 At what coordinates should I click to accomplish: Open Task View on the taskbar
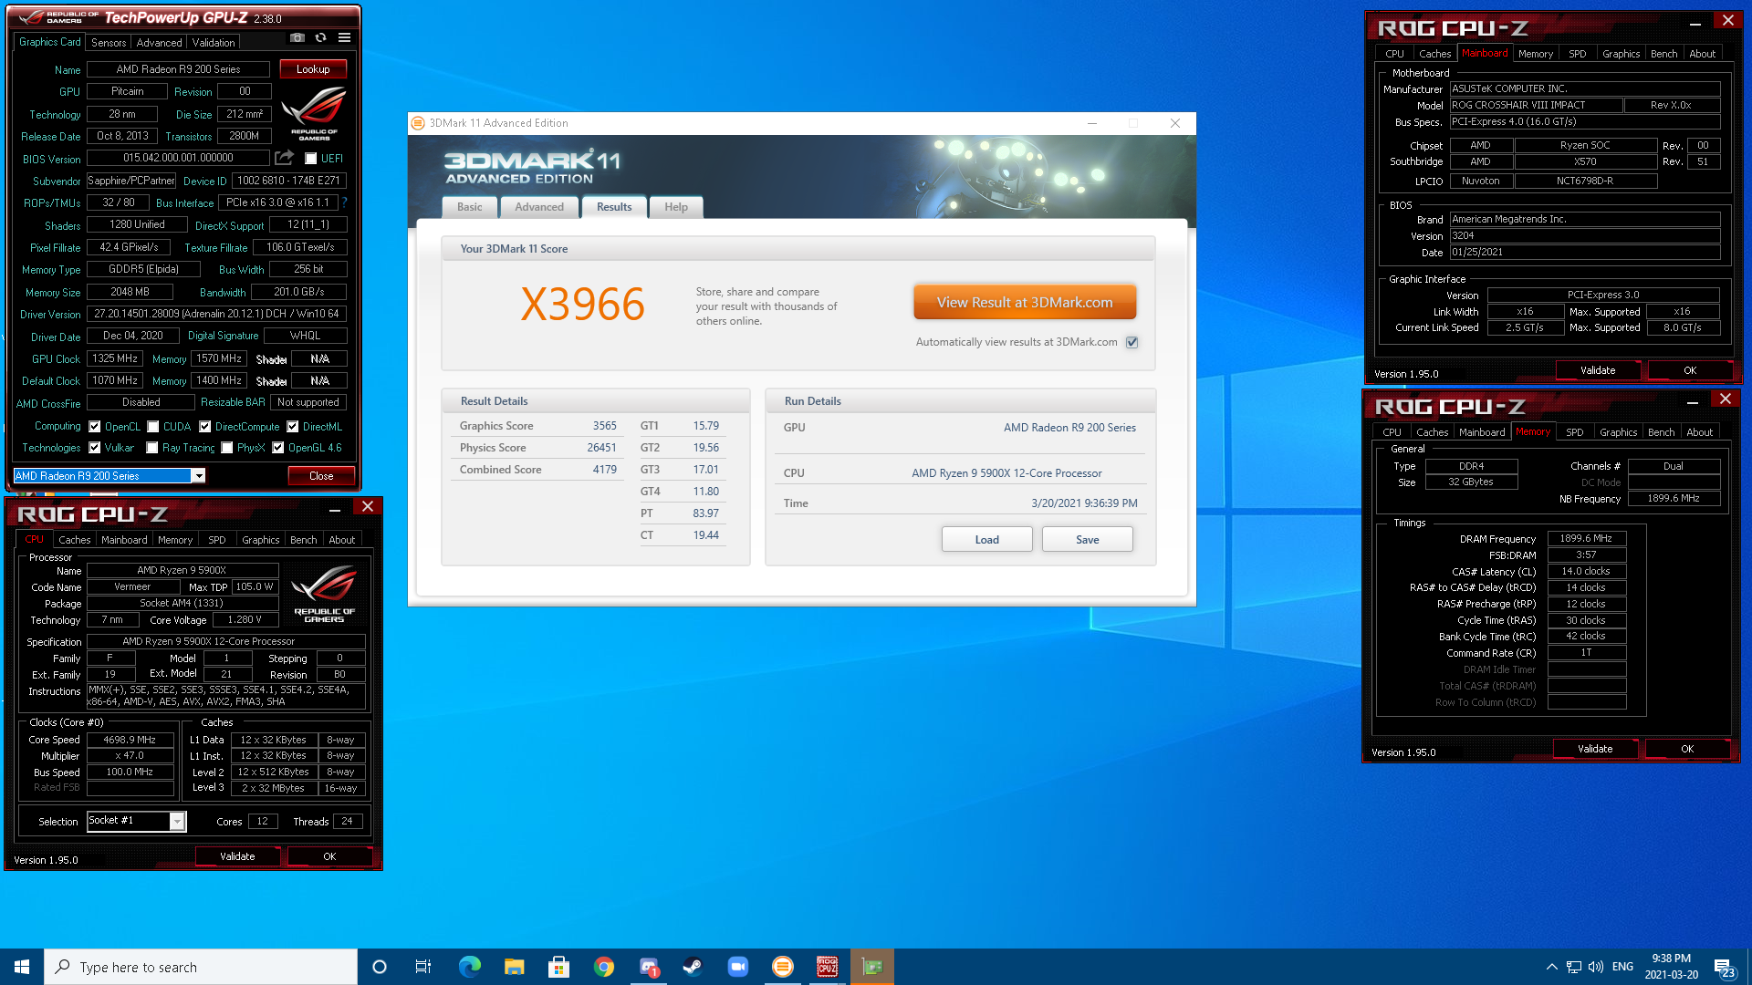click(x=423, y=967)
